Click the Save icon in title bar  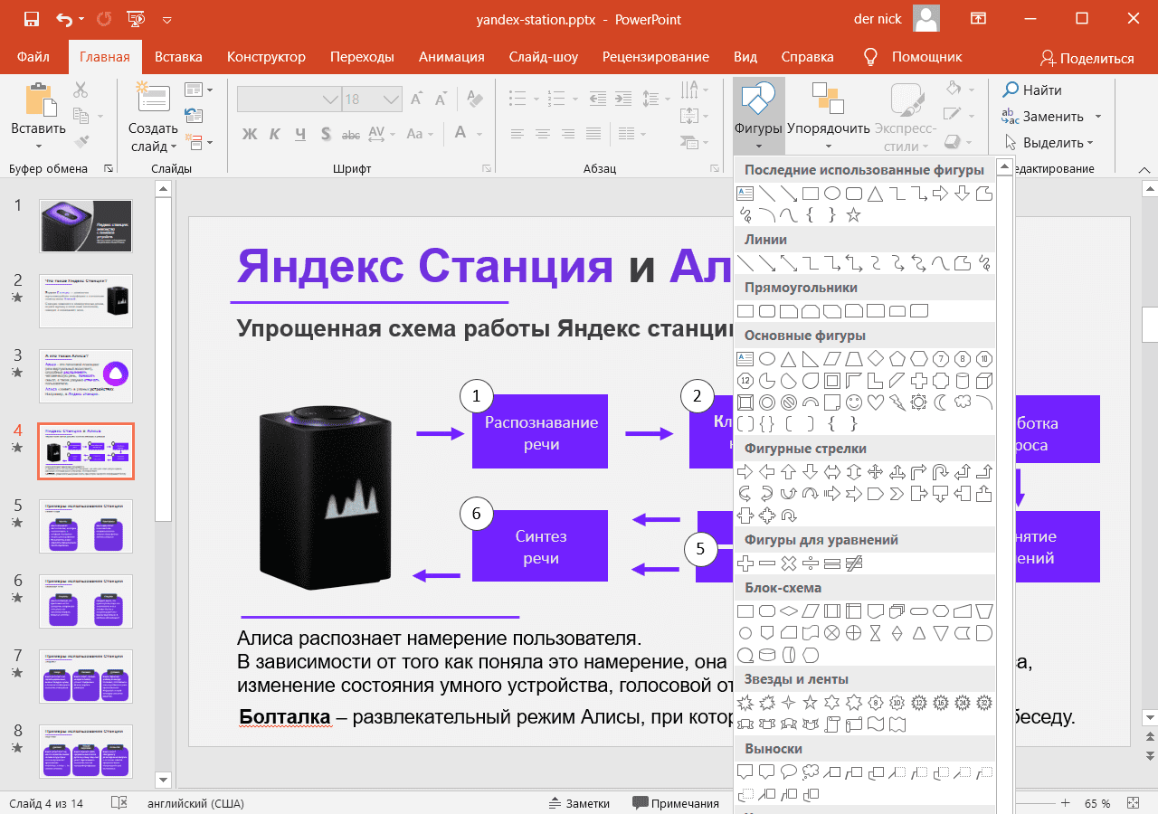coord(32,19)
